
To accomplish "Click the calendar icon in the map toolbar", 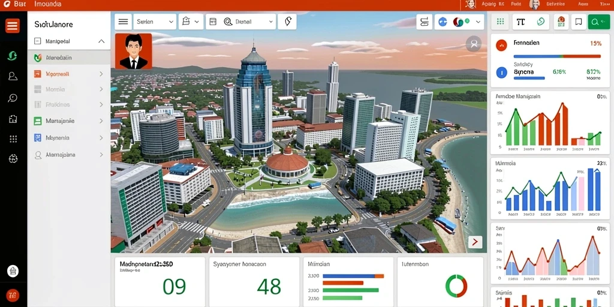I will pos(213,22).
